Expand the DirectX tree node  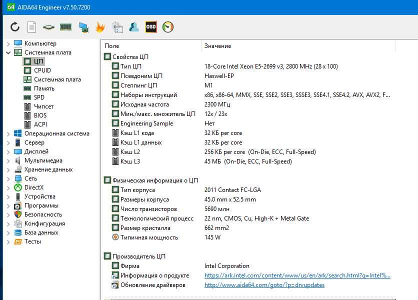[x=8, y=187]
